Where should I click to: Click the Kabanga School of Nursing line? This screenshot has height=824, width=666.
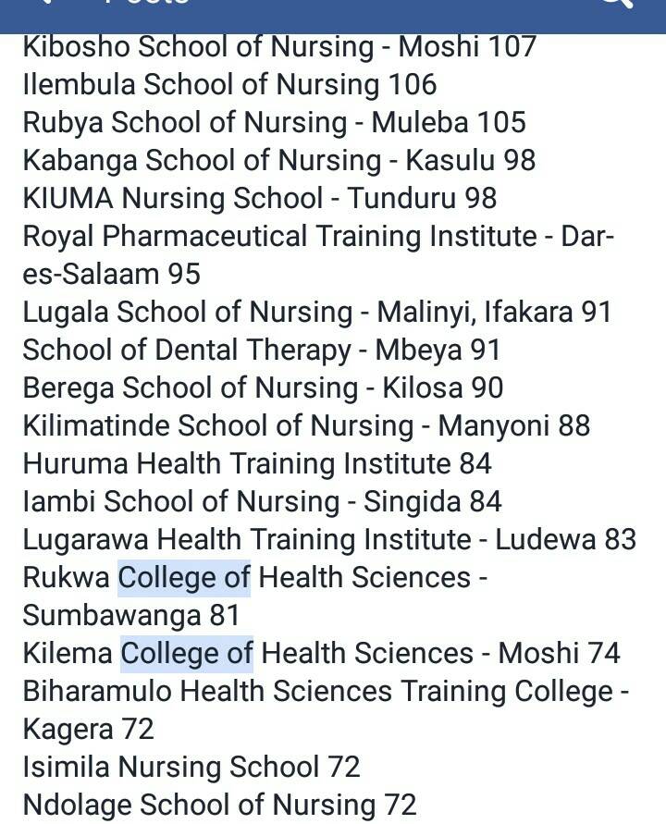pos(278,160)
